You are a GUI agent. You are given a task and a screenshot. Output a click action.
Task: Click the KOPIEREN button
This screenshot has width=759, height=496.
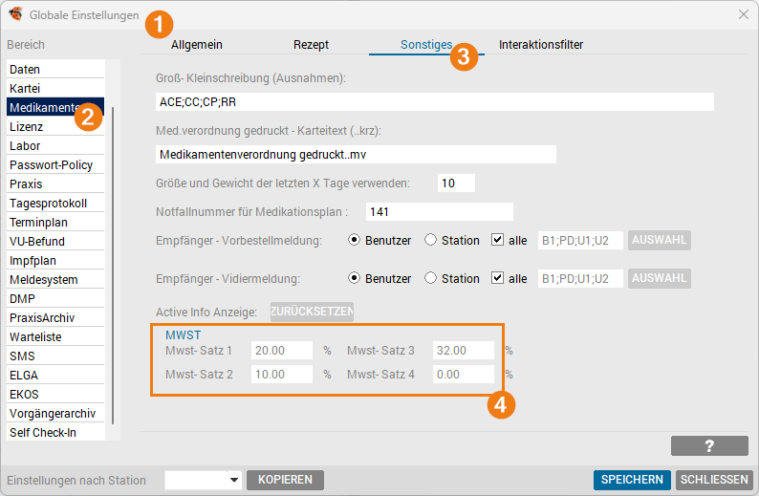click(x=285, y=480)
